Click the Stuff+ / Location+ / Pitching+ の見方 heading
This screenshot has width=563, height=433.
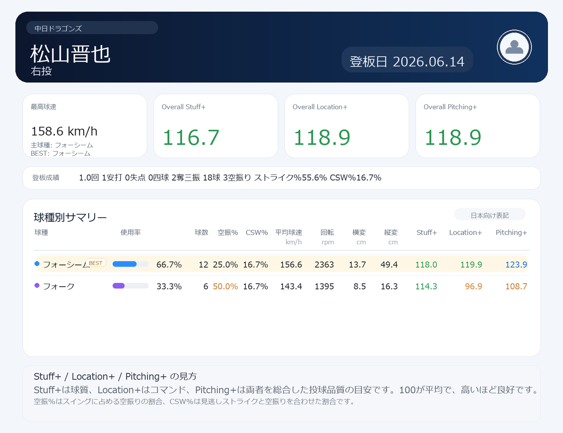coord(115,376)
